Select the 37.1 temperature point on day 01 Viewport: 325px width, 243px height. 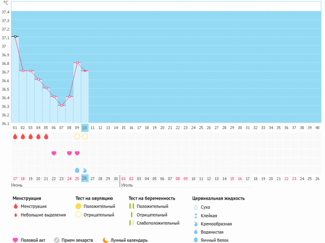click(15, 37)
